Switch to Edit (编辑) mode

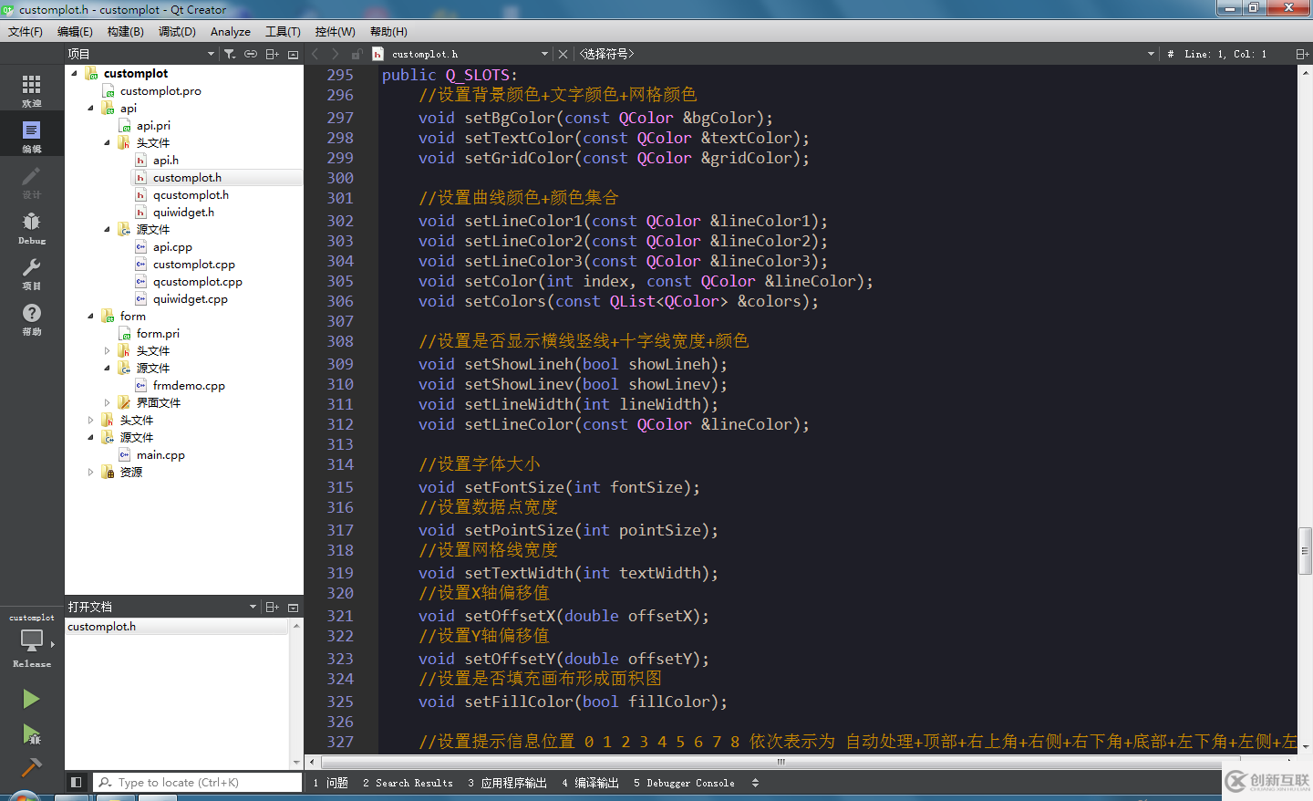(32, 135)
